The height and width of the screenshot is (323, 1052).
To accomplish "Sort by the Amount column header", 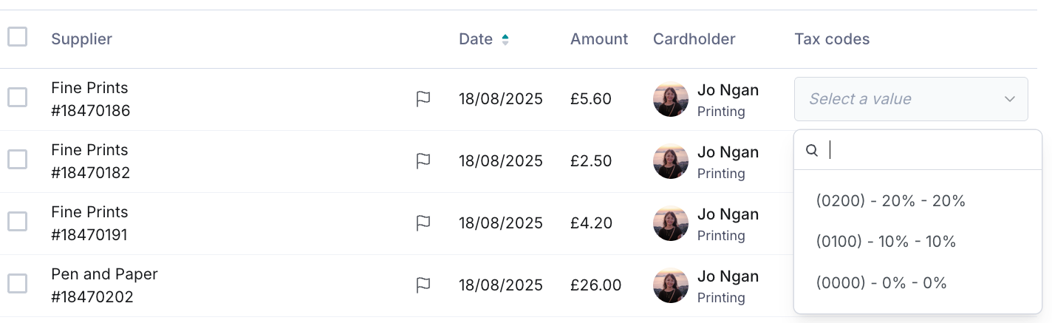I will [x=598, y=39].
